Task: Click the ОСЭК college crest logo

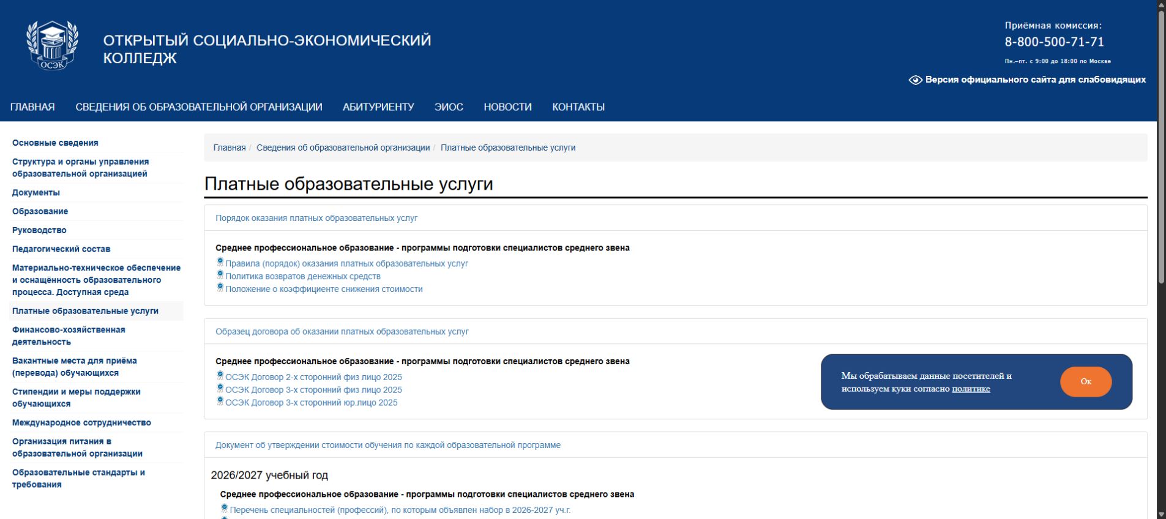Action: point(52,45)
